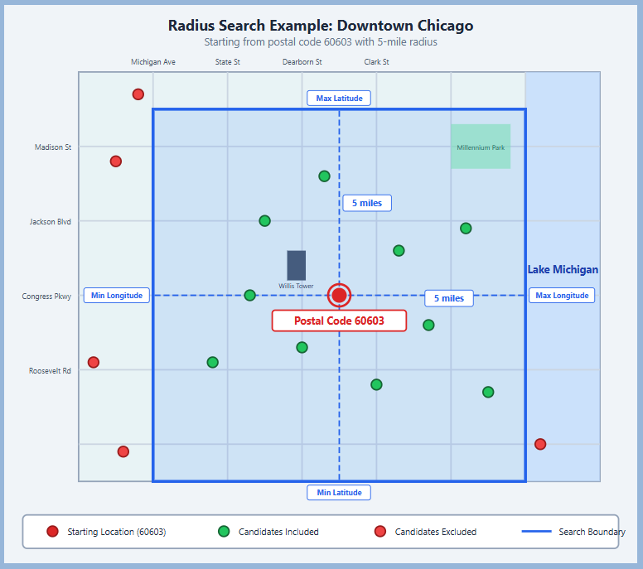Click the vertical 5 miles distance label

(x=366, y=203)
